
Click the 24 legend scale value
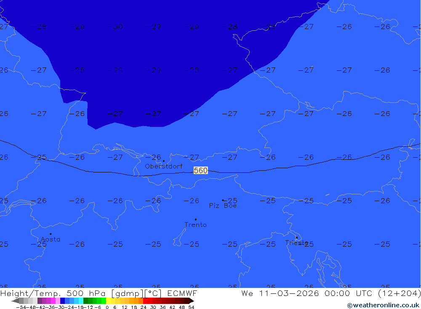(x=144, y=307)
